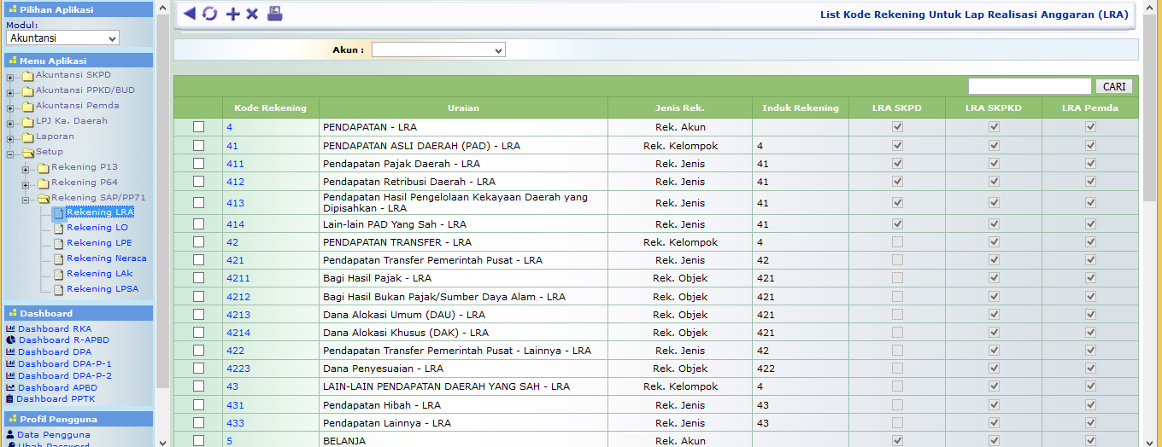Open Dashboard R-APBD pie icon link
Screen dimensions: 1162x447
click(x=10, y=340)
